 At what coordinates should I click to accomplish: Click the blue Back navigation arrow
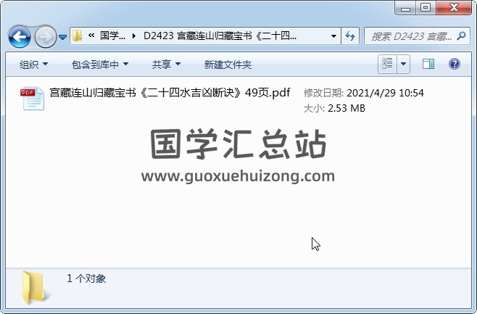pyautogui.click(x=20, y=37)
